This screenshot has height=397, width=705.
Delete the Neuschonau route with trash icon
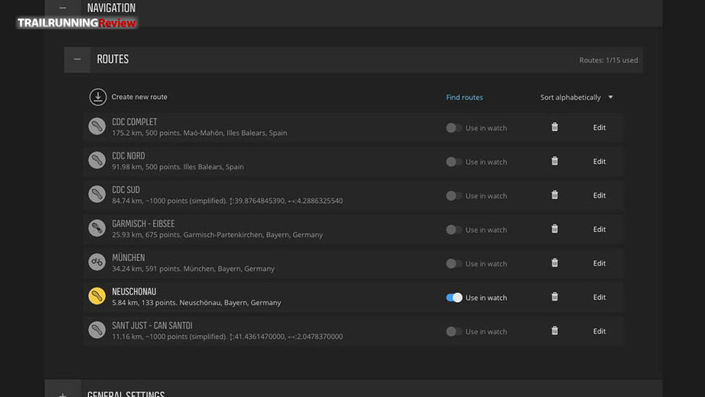point(555,297)
